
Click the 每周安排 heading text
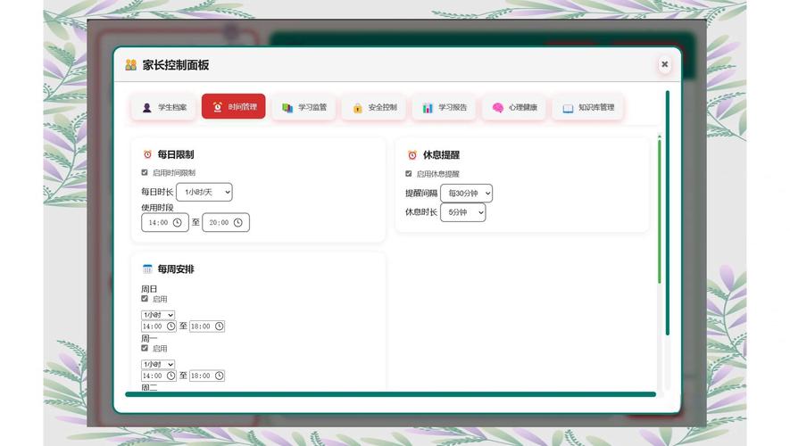pos(176,269)
